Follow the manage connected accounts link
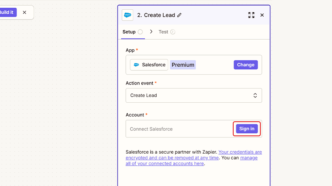 [x=248, y=158]
